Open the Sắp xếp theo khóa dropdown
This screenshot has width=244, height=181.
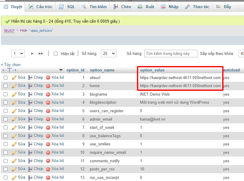coord(241,54)
